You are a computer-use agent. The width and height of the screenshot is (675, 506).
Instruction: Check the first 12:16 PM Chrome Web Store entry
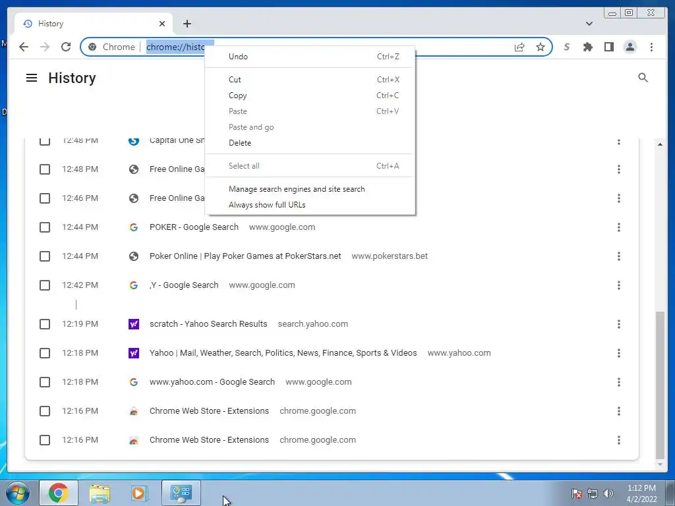(45, 411)
